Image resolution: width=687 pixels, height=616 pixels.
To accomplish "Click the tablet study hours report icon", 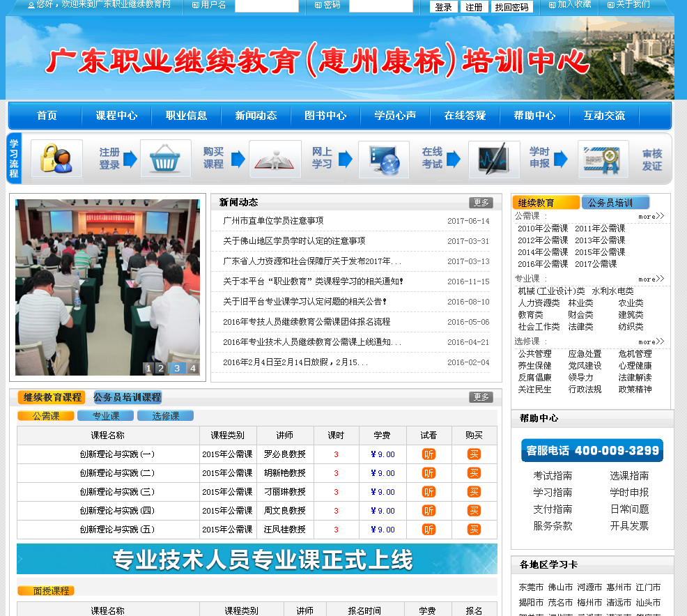I will point(493,160).
